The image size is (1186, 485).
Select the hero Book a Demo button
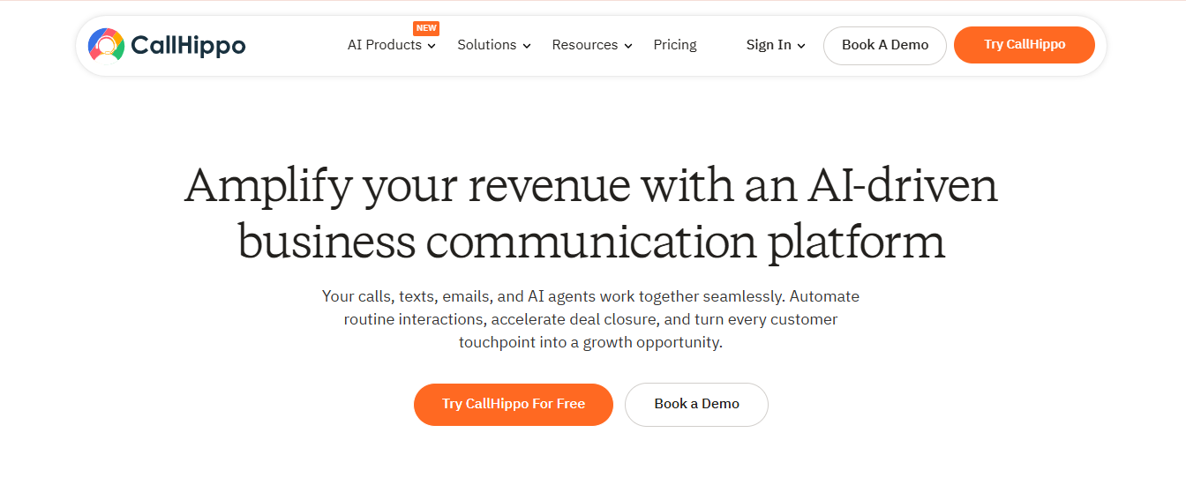click(696, 404)
